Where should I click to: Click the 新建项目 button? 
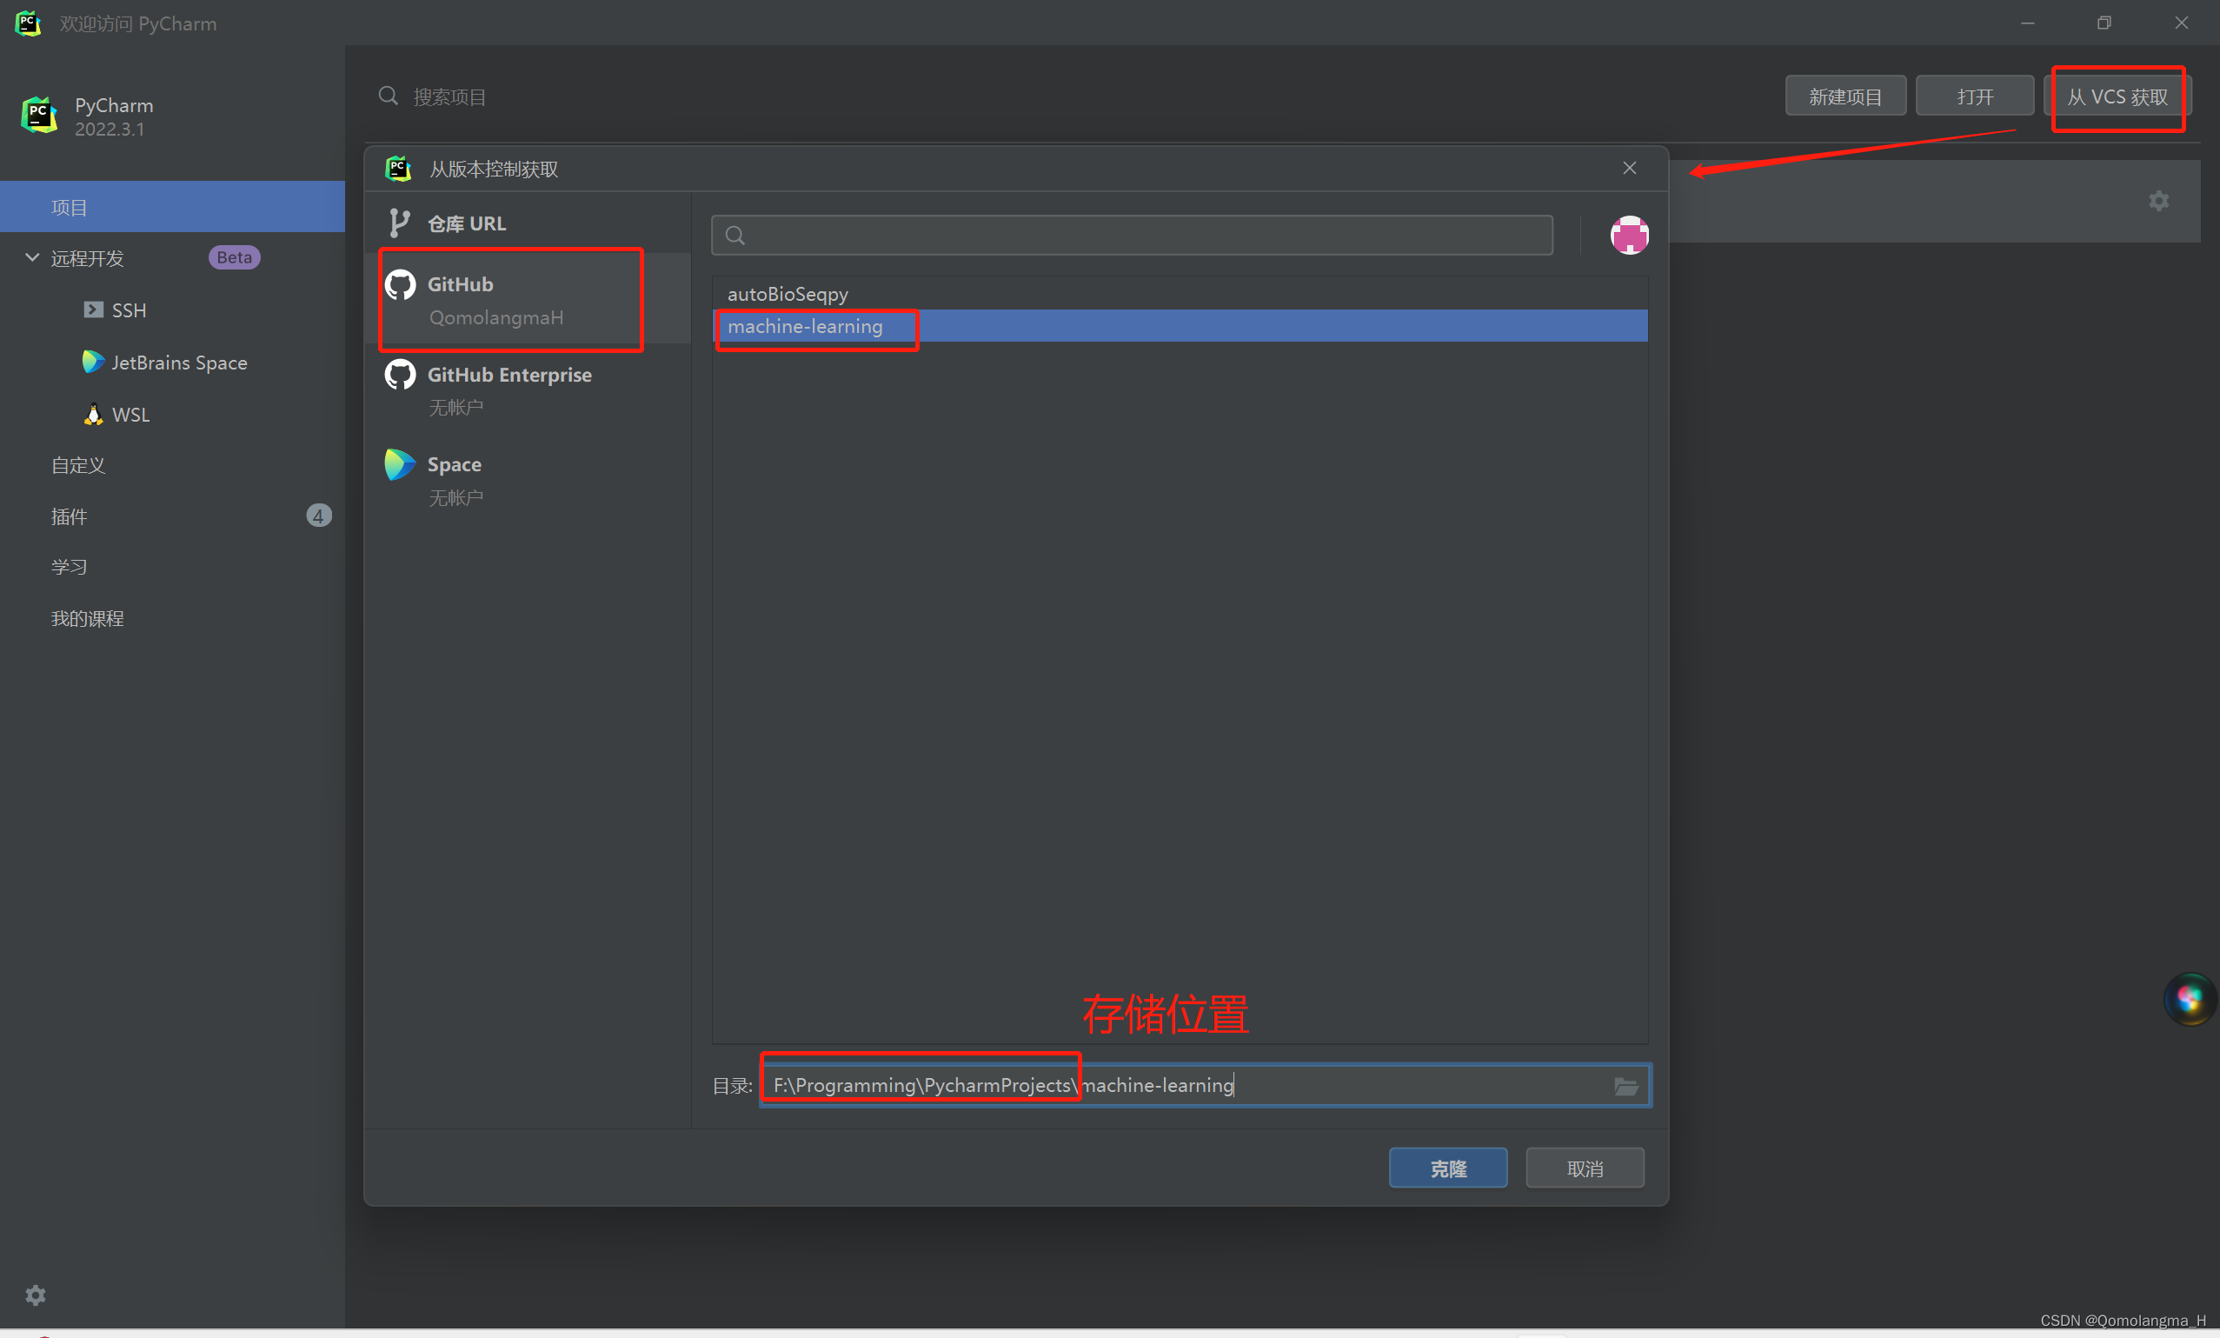[x=1844, y=95]
